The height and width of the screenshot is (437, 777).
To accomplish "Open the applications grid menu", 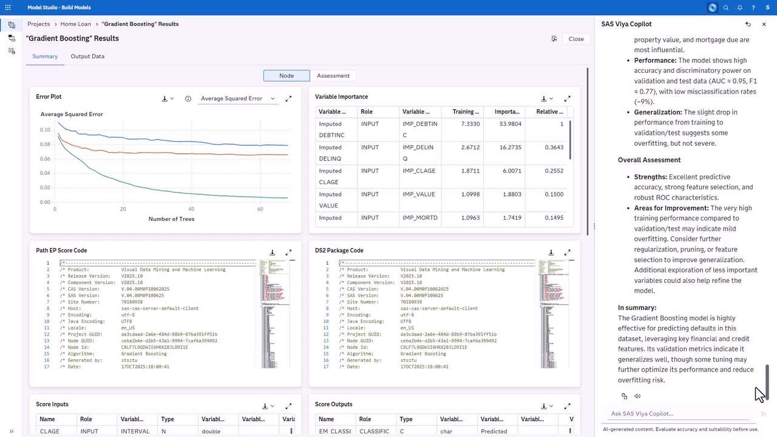I will 8,8.
